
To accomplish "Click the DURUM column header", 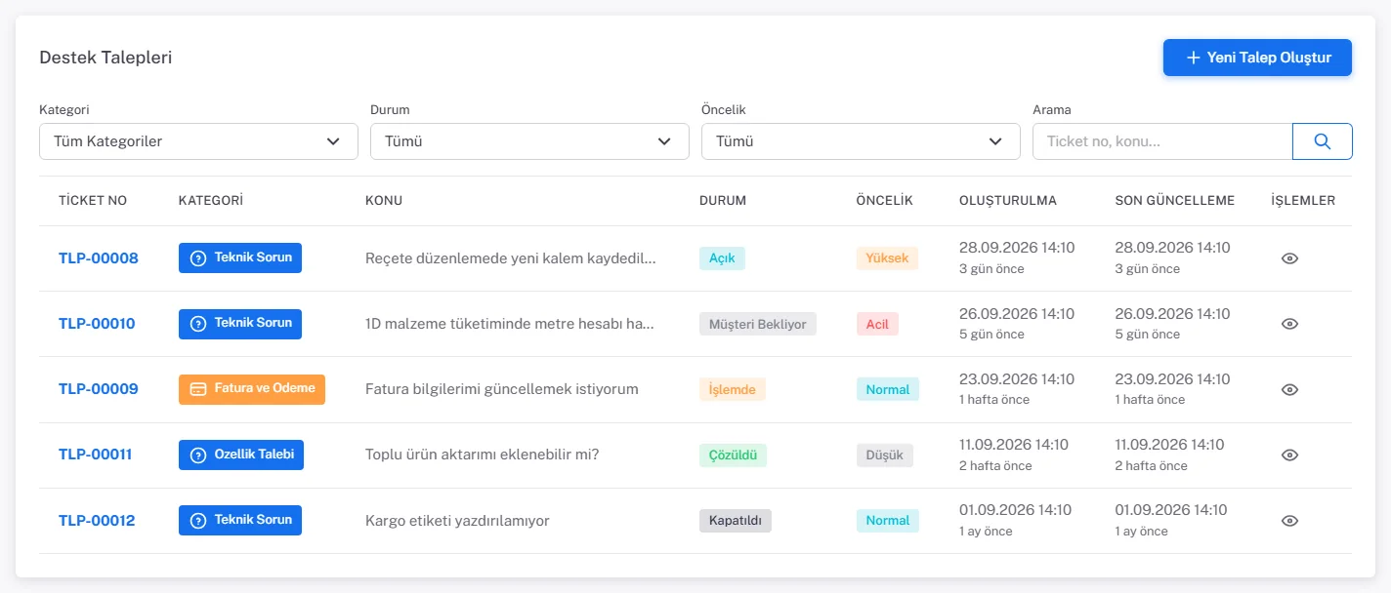I will [x=723, y=201].
